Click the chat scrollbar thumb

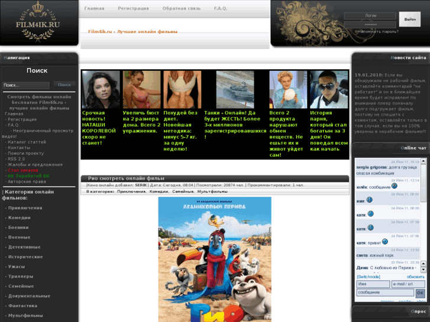click(423, 183)
